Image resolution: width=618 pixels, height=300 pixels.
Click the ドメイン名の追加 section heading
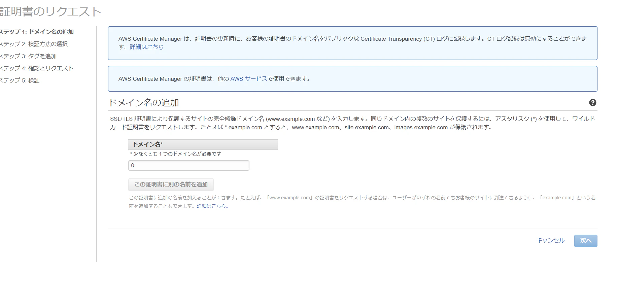144,103
